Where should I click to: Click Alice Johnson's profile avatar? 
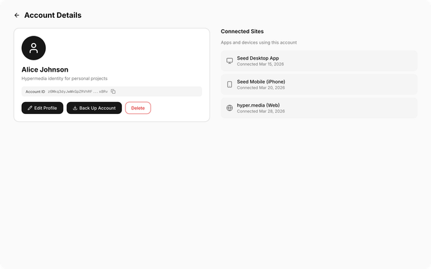pyautogui.click(x=34, y=48)
